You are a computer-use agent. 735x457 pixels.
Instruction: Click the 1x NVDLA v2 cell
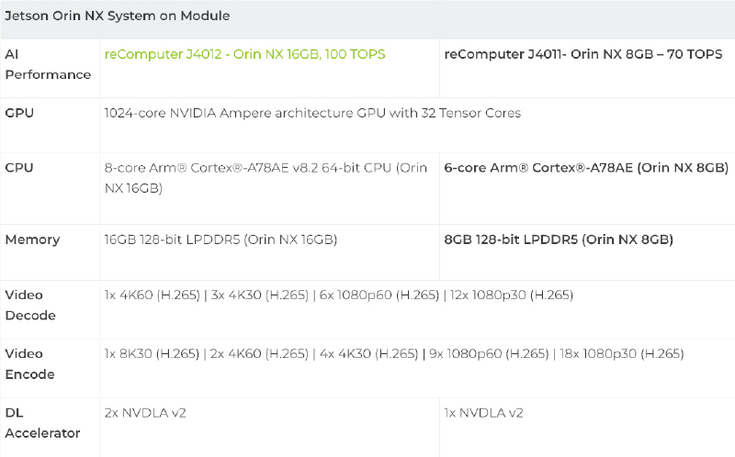click(483, 412)
